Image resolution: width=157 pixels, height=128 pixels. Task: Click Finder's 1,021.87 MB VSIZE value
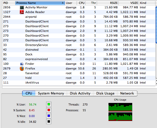tap(129, 64)
